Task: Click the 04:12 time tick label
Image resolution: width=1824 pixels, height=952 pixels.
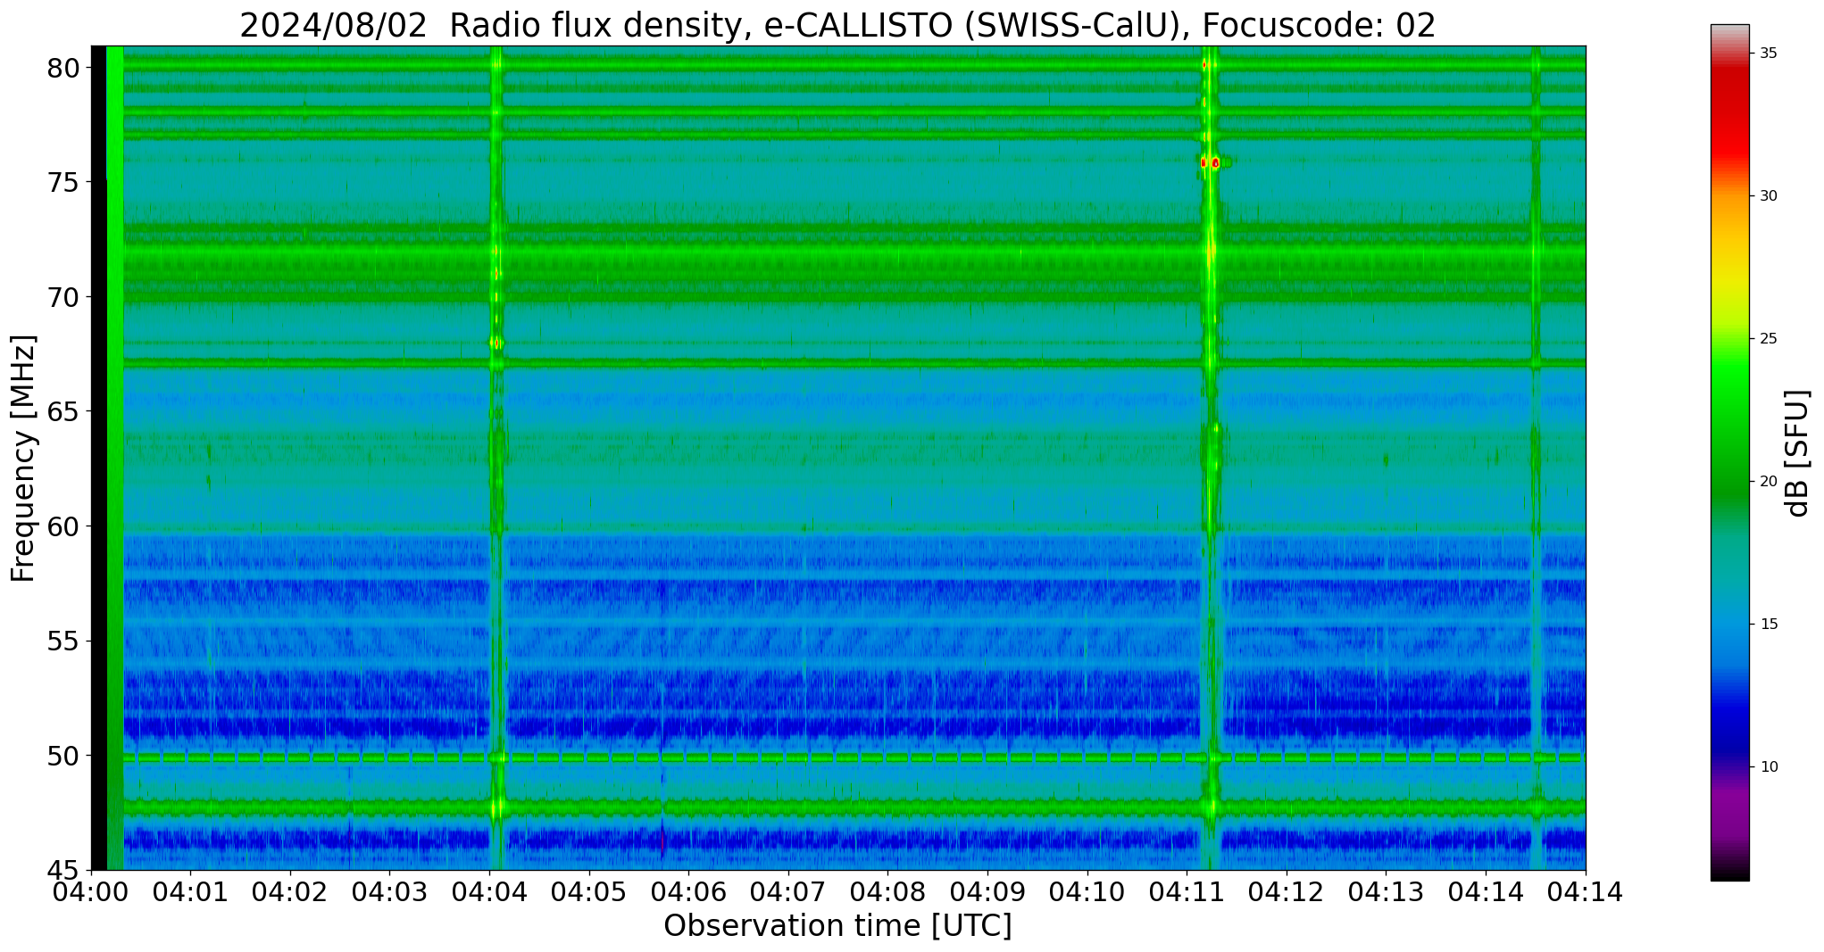Action: (x=1287, y=891)
